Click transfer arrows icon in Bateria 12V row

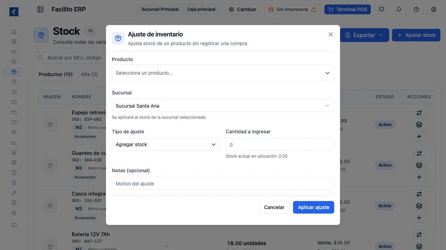pyautogui.click(x=419, y=235)
